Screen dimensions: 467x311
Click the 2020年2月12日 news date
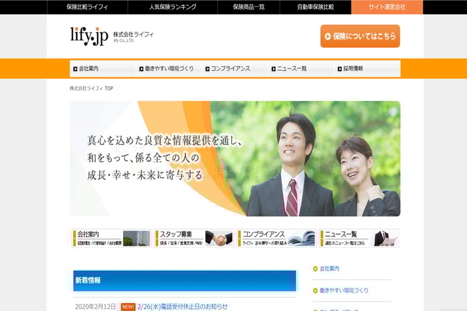[x=95, y=307]
